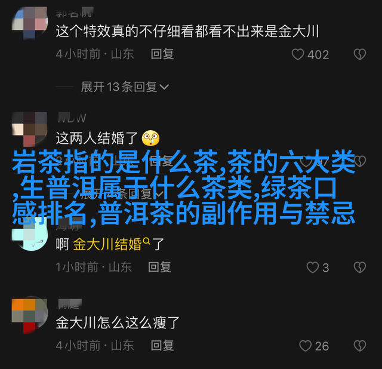Open the blue 岩茶指的是什么茶 overlay text
The width and height of the screenshot is (382, 369).
pyautogui.click(x=184, y=187)
